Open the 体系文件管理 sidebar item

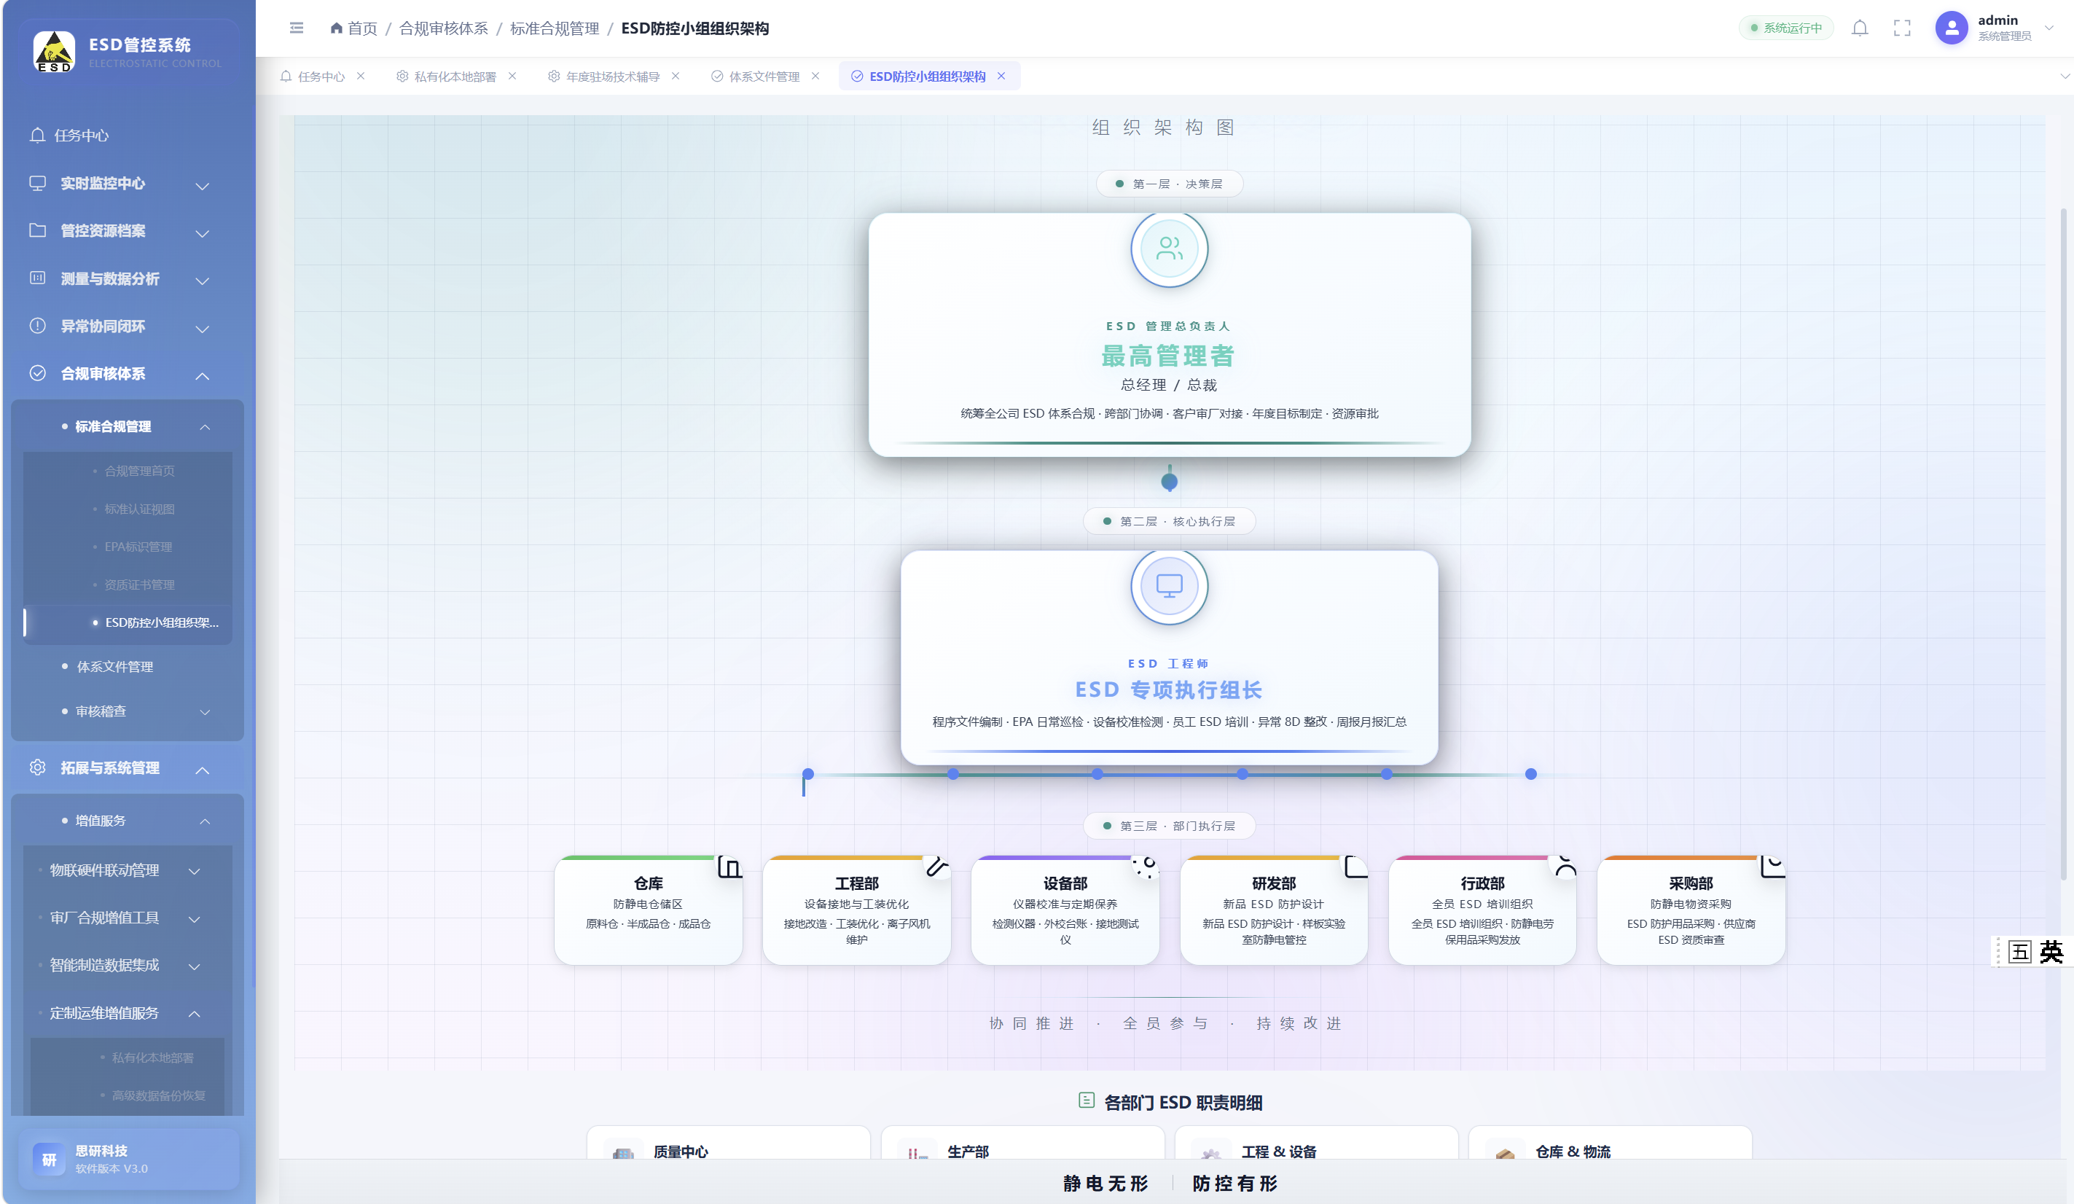coord(115,667)
